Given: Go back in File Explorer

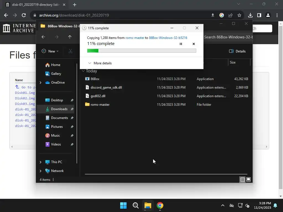Looking at the screenshot, I should [x=43, y=37].
